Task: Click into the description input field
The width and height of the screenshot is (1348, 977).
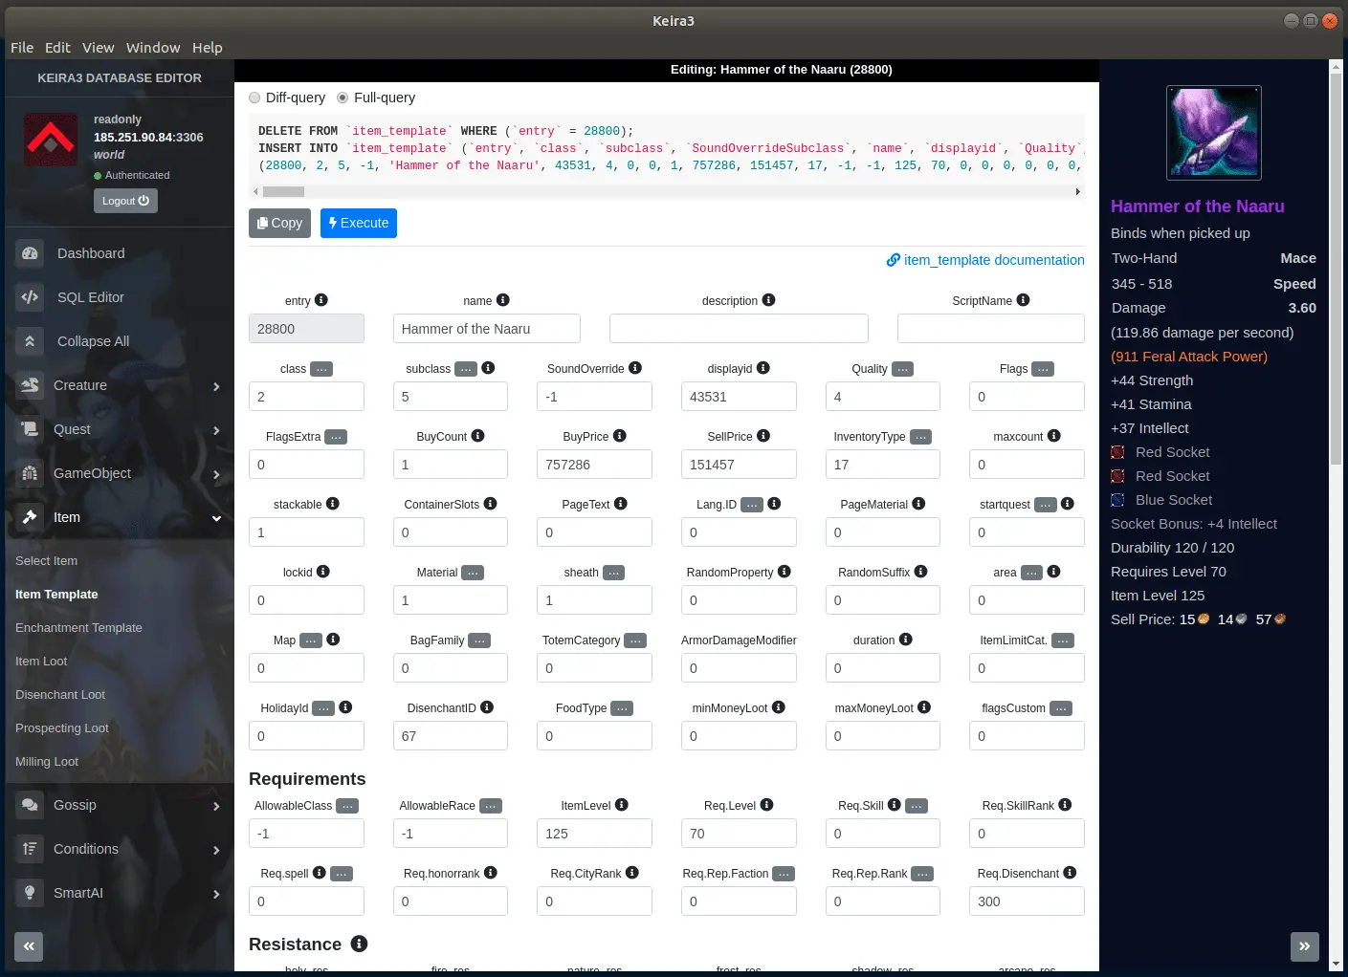Action: pyautogui.click(x=739, y=329)
